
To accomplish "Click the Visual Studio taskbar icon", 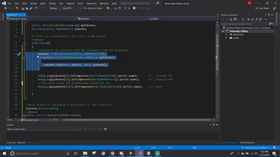I will click(140, 153).
